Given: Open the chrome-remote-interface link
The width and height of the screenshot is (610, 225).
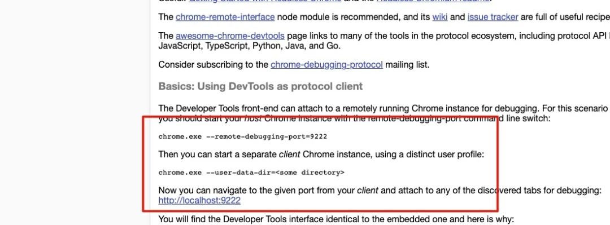Looking at the screenshot, I should (225, 17).
